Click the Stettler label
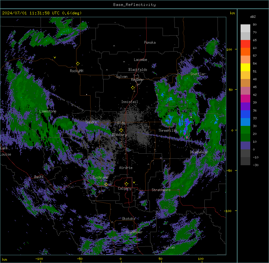The height and width of the screenshot is (263, 269). coord(198,74)
